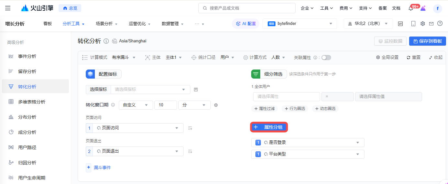Open the 分 time unit dropdown
The width and height of the screenshot is (448, 184).
tap(194, 105)
